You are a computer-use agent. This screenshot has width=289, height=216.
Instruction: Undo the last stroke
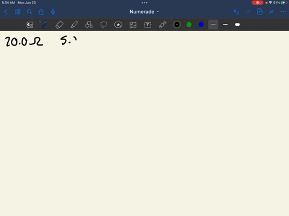coord(236,12)
